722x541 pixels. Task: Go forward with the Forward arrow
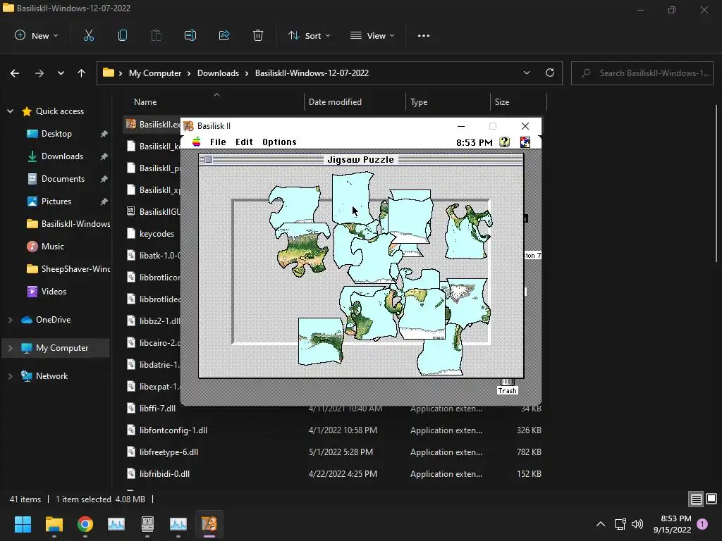point(39,73)
